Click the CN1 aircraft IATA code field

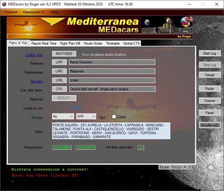pos(59,89)
